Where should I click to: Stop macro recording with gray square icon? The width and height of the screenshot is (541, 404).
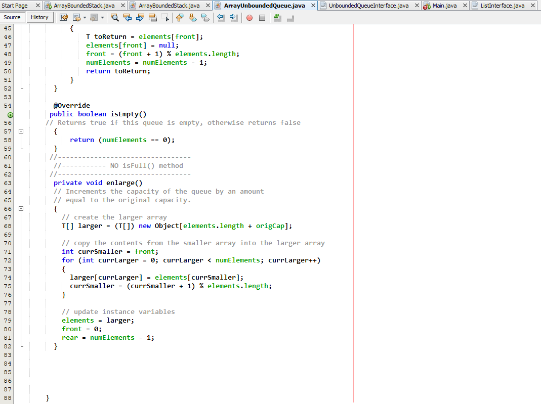(262, 18)
